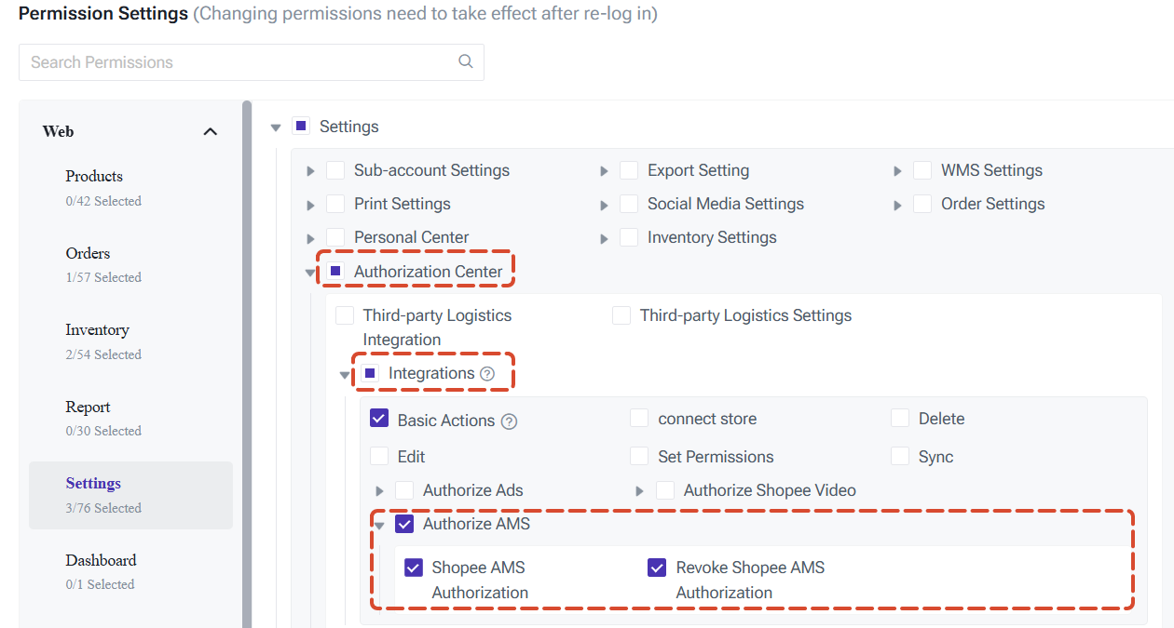Check the Third-party Logistics Settings box
Viewport: 1174px width, 628px height.
[x=621, y=315]
